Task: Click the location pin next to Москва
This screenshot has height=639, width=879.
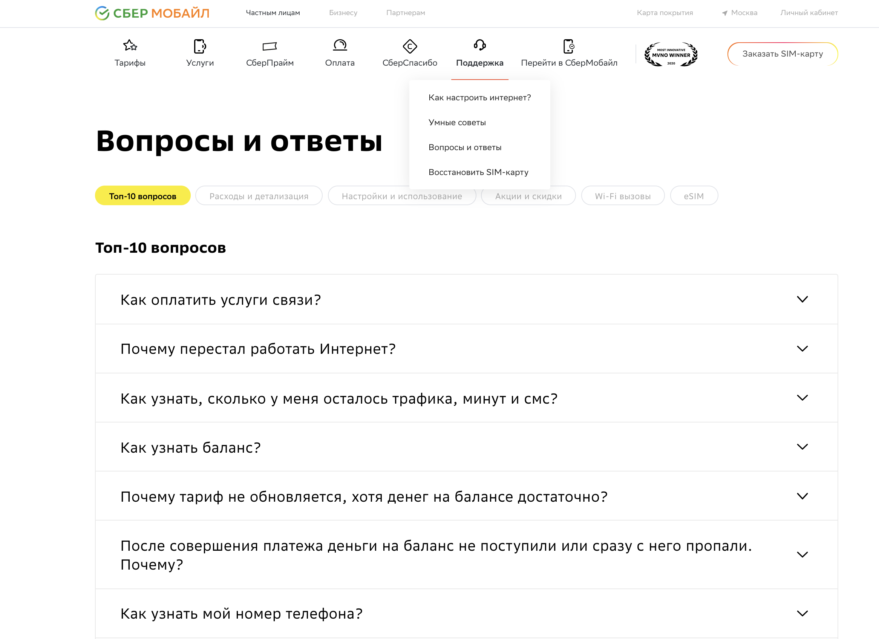Action: click(724, 12)
